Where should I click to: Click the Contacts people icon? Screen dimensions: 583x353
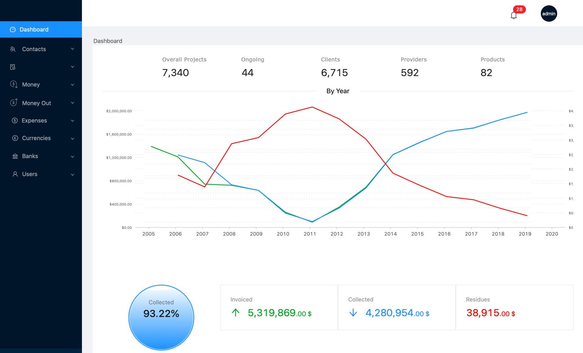[13, 49]
